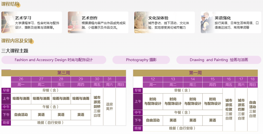This screenshot has height=134, width=263.
Task: Click date 13 in the 第一周 table
Action: click(173, 79)
